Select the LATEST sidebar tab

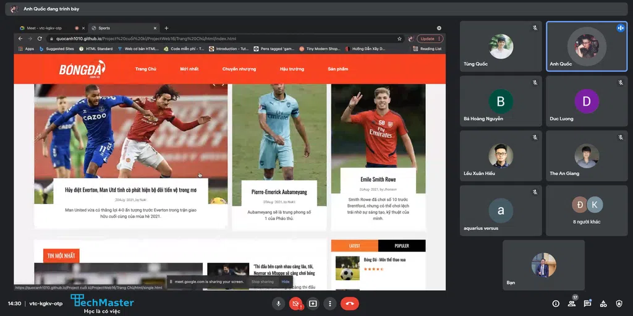354,246
